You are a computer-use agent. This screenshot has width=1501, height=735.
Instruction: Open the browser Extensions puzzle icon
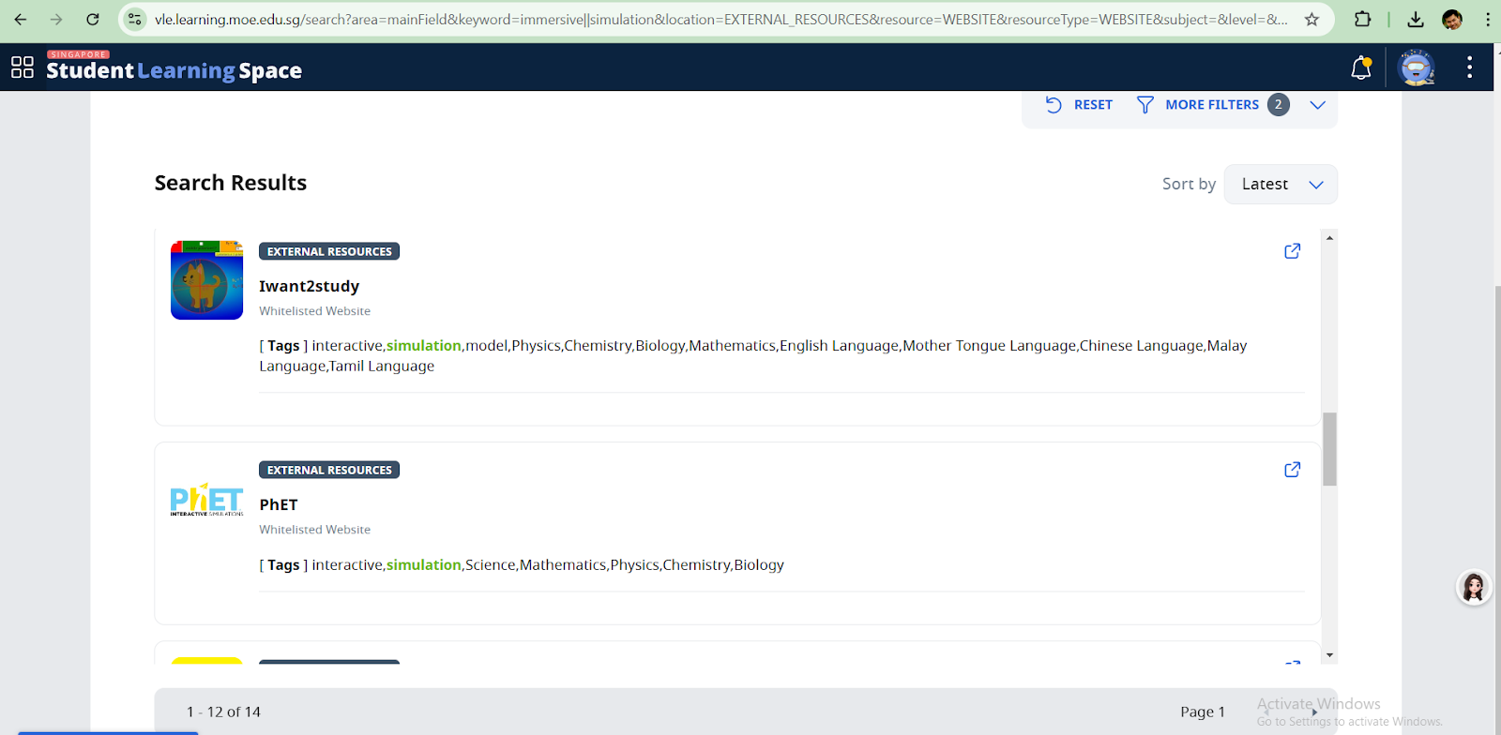click(x=1363, y=20)
